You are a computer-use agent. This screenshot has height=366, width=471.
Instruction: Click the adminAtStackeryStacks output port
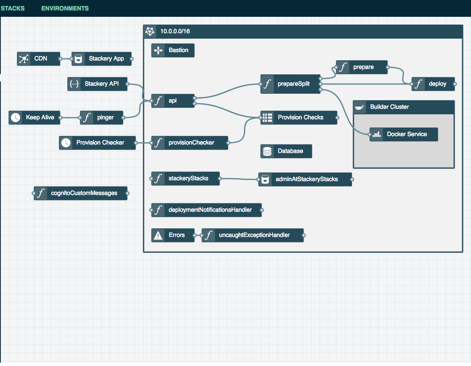[x=352, y=179]
